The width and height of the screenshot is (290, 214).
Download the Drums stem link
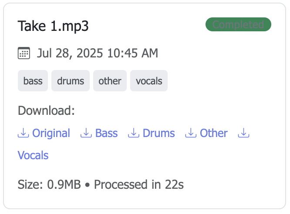(158, 133)
